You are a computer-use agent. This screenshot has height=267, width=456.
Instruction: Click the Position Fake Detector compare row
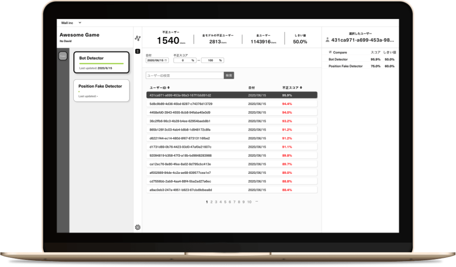point(361,66)
